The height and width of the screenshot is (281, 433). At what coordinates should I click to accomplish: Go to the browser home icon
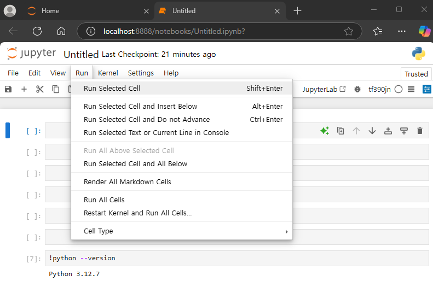[61, 31]
